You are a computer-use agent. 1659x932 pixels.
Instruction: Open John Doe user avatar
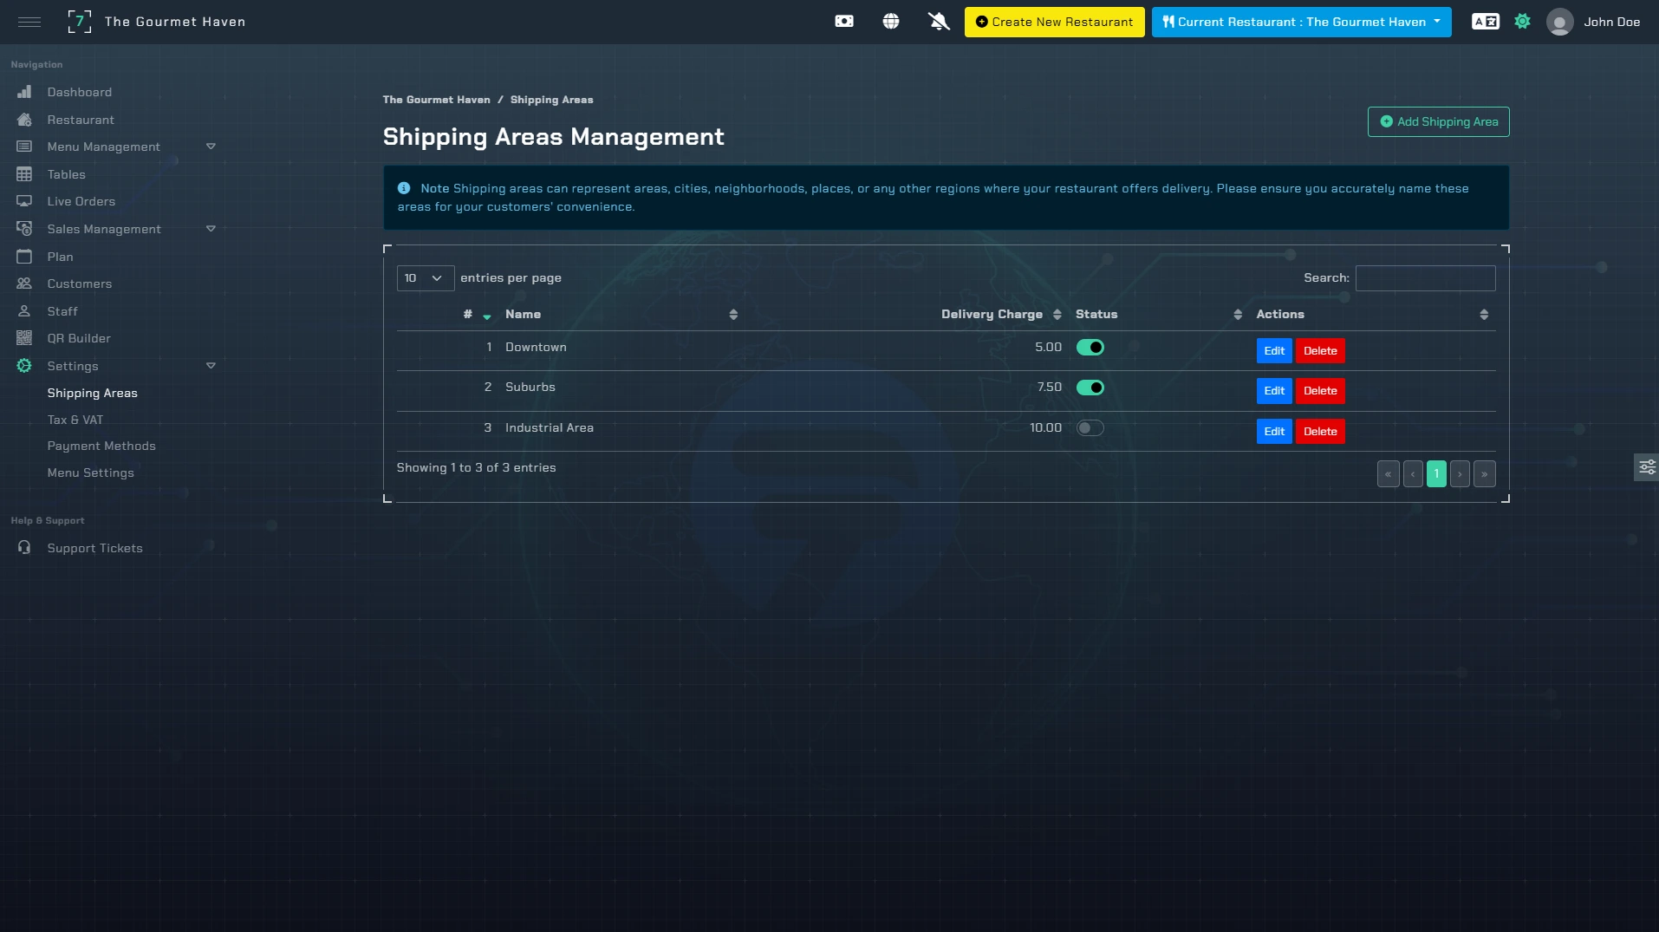1560,22
